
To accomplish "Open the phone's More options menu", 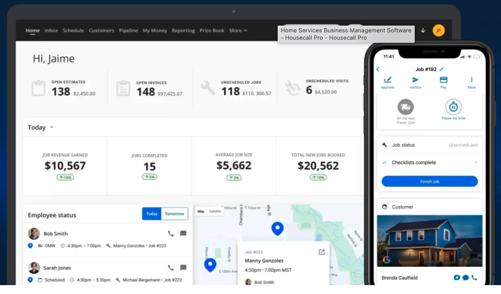I will click(x=472, y=83).
